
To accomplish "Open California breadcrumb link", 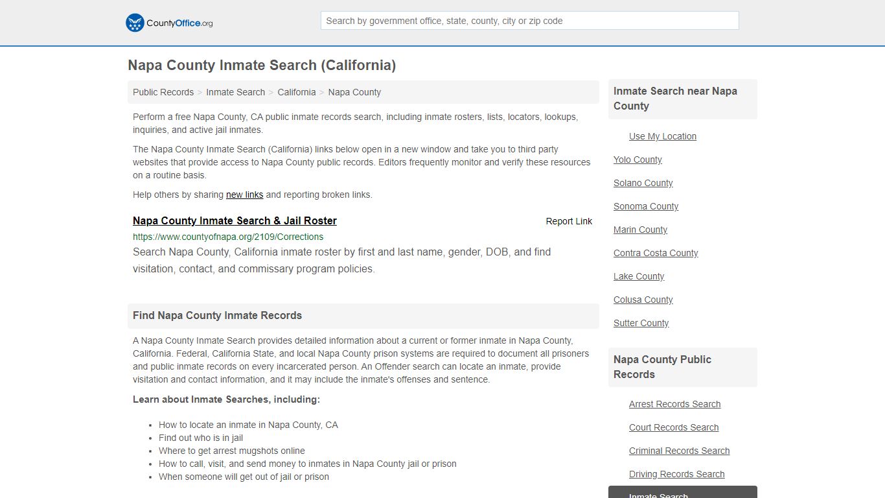I will coord(297,92).
